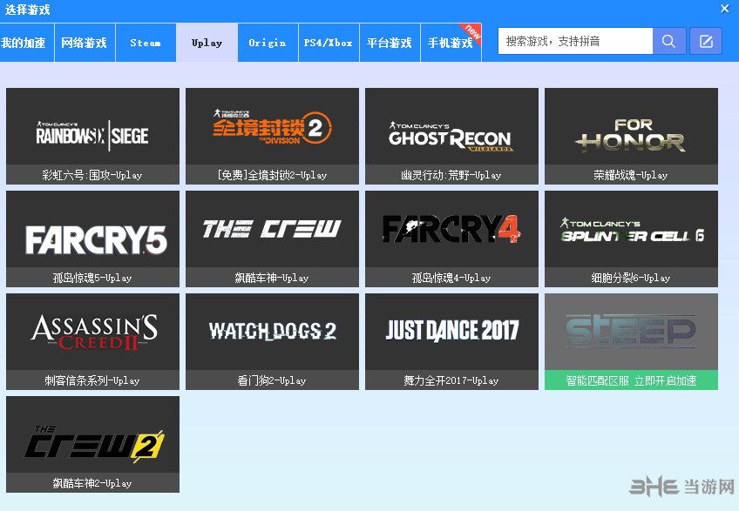Select the Far Cry 4 thumbnail

click(x=452, y=229)
